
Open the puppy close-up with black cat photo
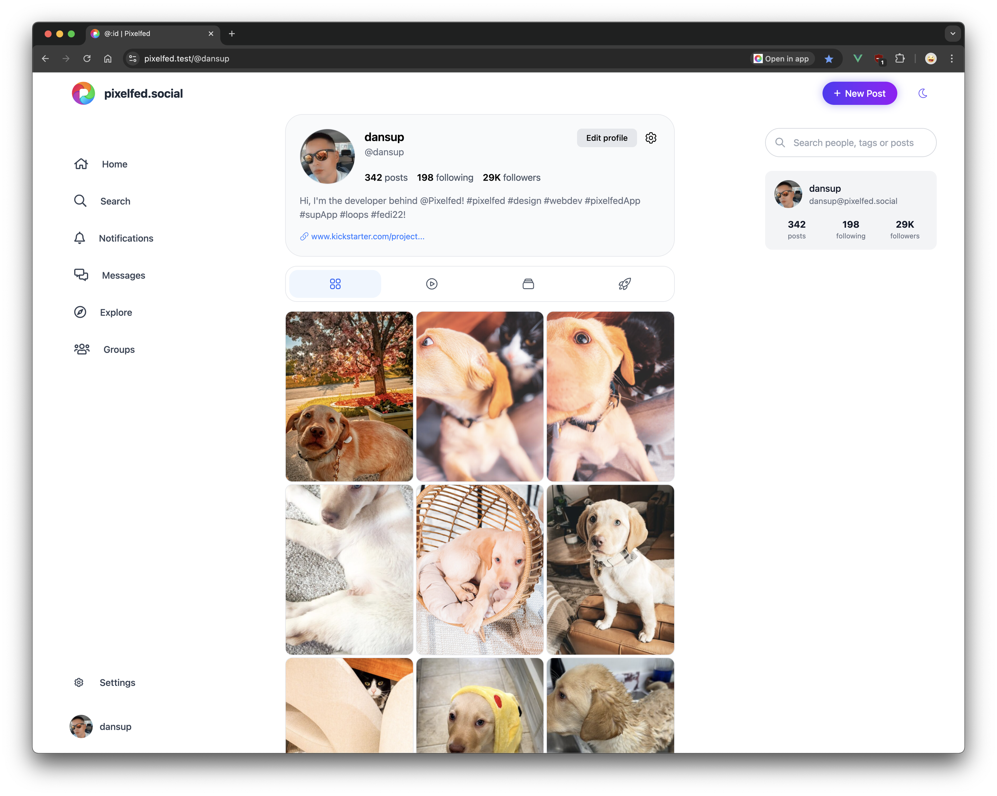click(x=610, y=396)
